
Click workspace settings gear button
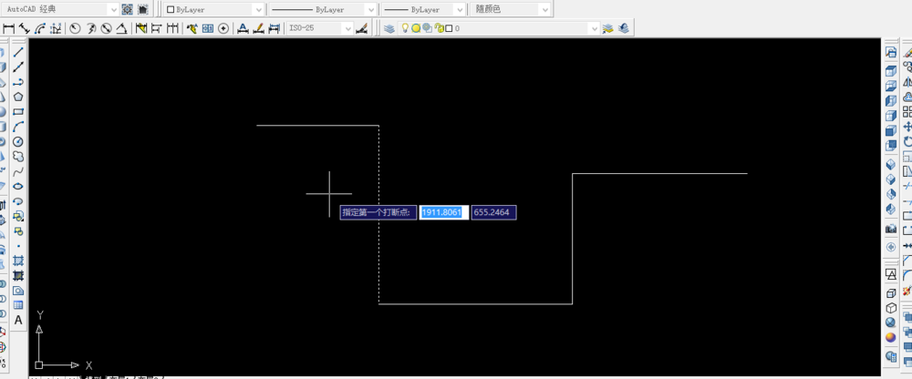128,9
